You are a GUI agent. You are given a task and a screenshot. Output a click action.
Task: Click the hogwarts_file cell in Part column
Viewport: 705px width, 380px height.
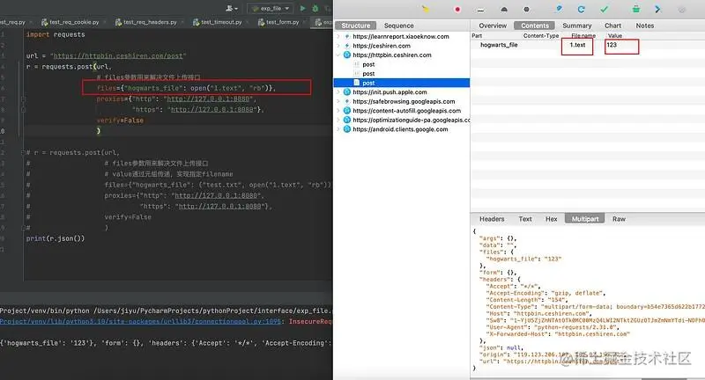coord(499,45)
